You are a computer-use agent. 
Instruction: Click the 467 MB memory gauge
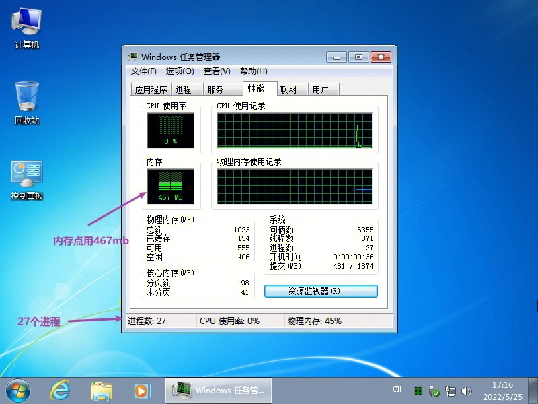coord(171,187)
